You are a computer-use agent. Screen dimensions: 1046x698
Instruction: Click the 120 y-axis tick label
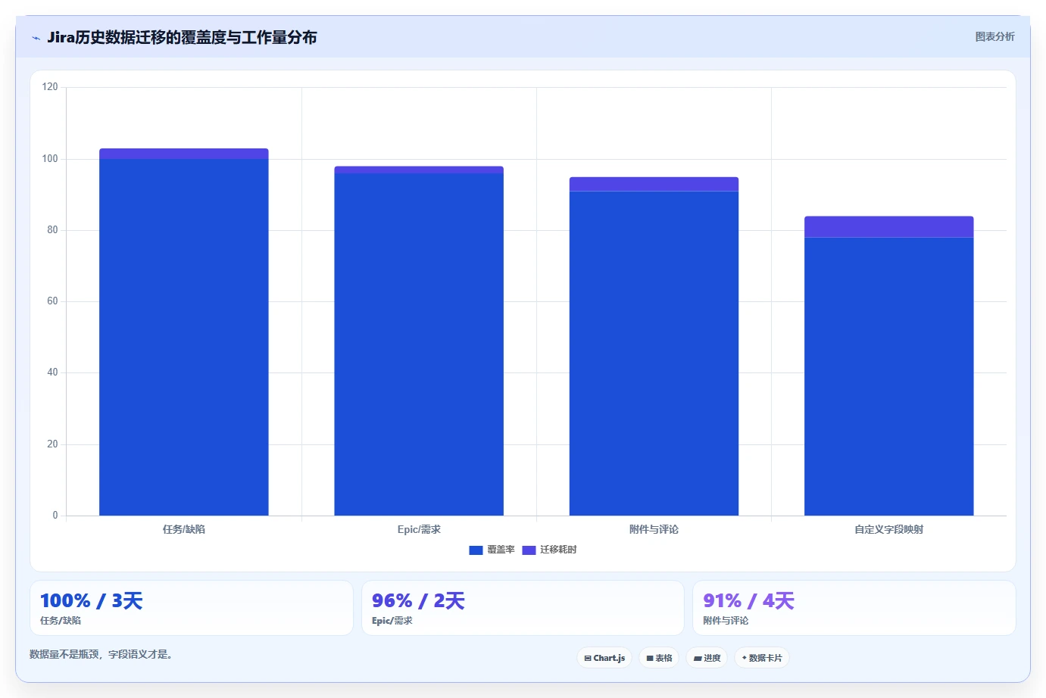coord(50,87)
